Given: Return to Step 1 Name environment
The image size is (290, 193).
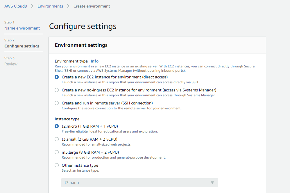Looking at the screenshot, I should 22,28.
